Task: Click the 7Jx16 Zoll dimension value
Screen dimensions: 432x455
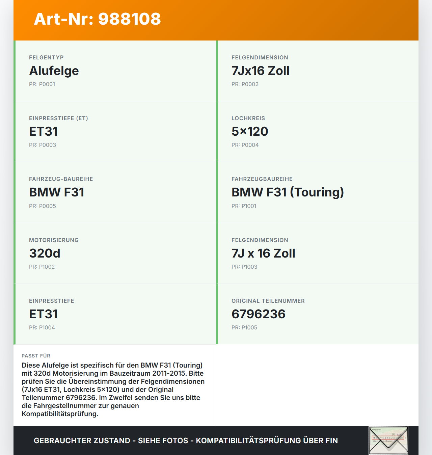Action: pos(260,71)
